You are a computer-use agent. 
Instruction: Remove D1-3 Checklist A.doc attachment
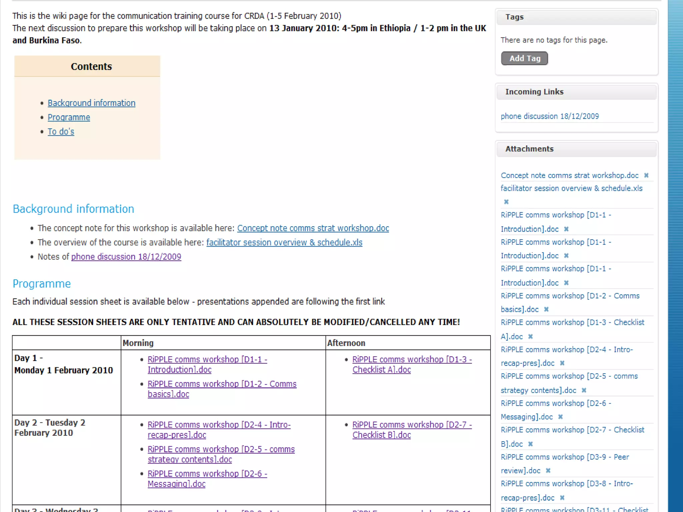pos(531,336)
